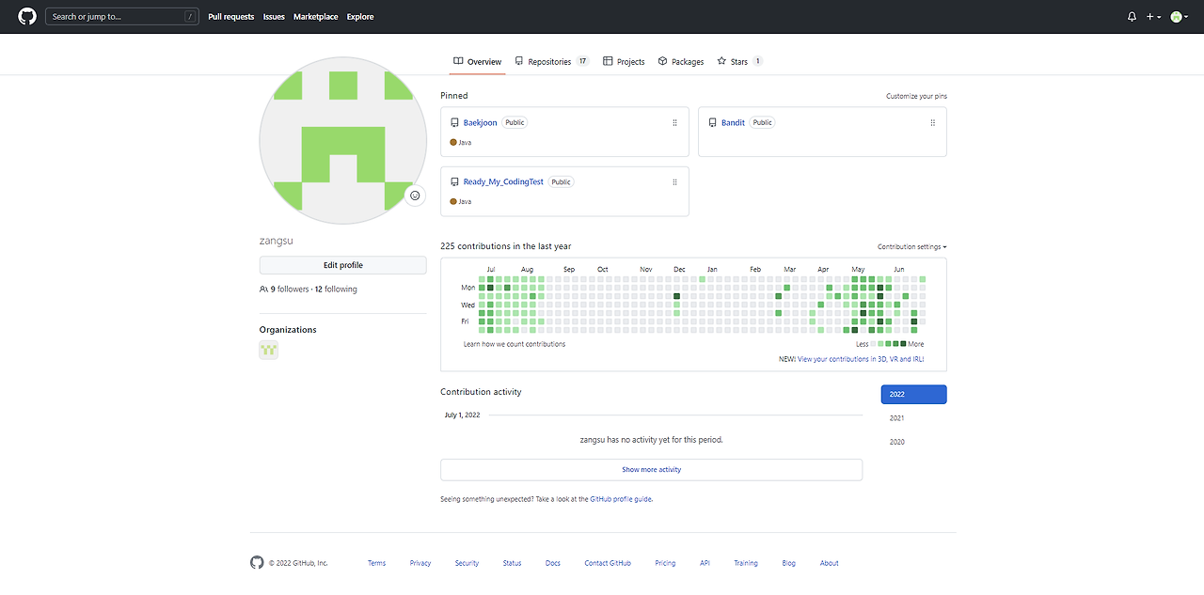The width and height of the screenshot is (1204, 595).
Task: Open the user avatar menu
Action: pos(1179,17)
